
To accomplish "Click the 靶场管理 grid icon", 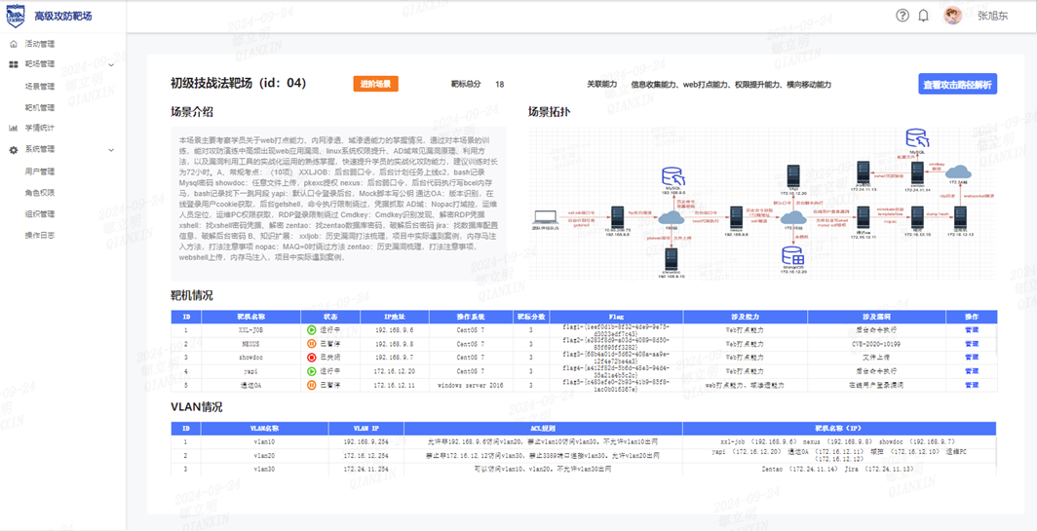I will (x=14, y=64).
